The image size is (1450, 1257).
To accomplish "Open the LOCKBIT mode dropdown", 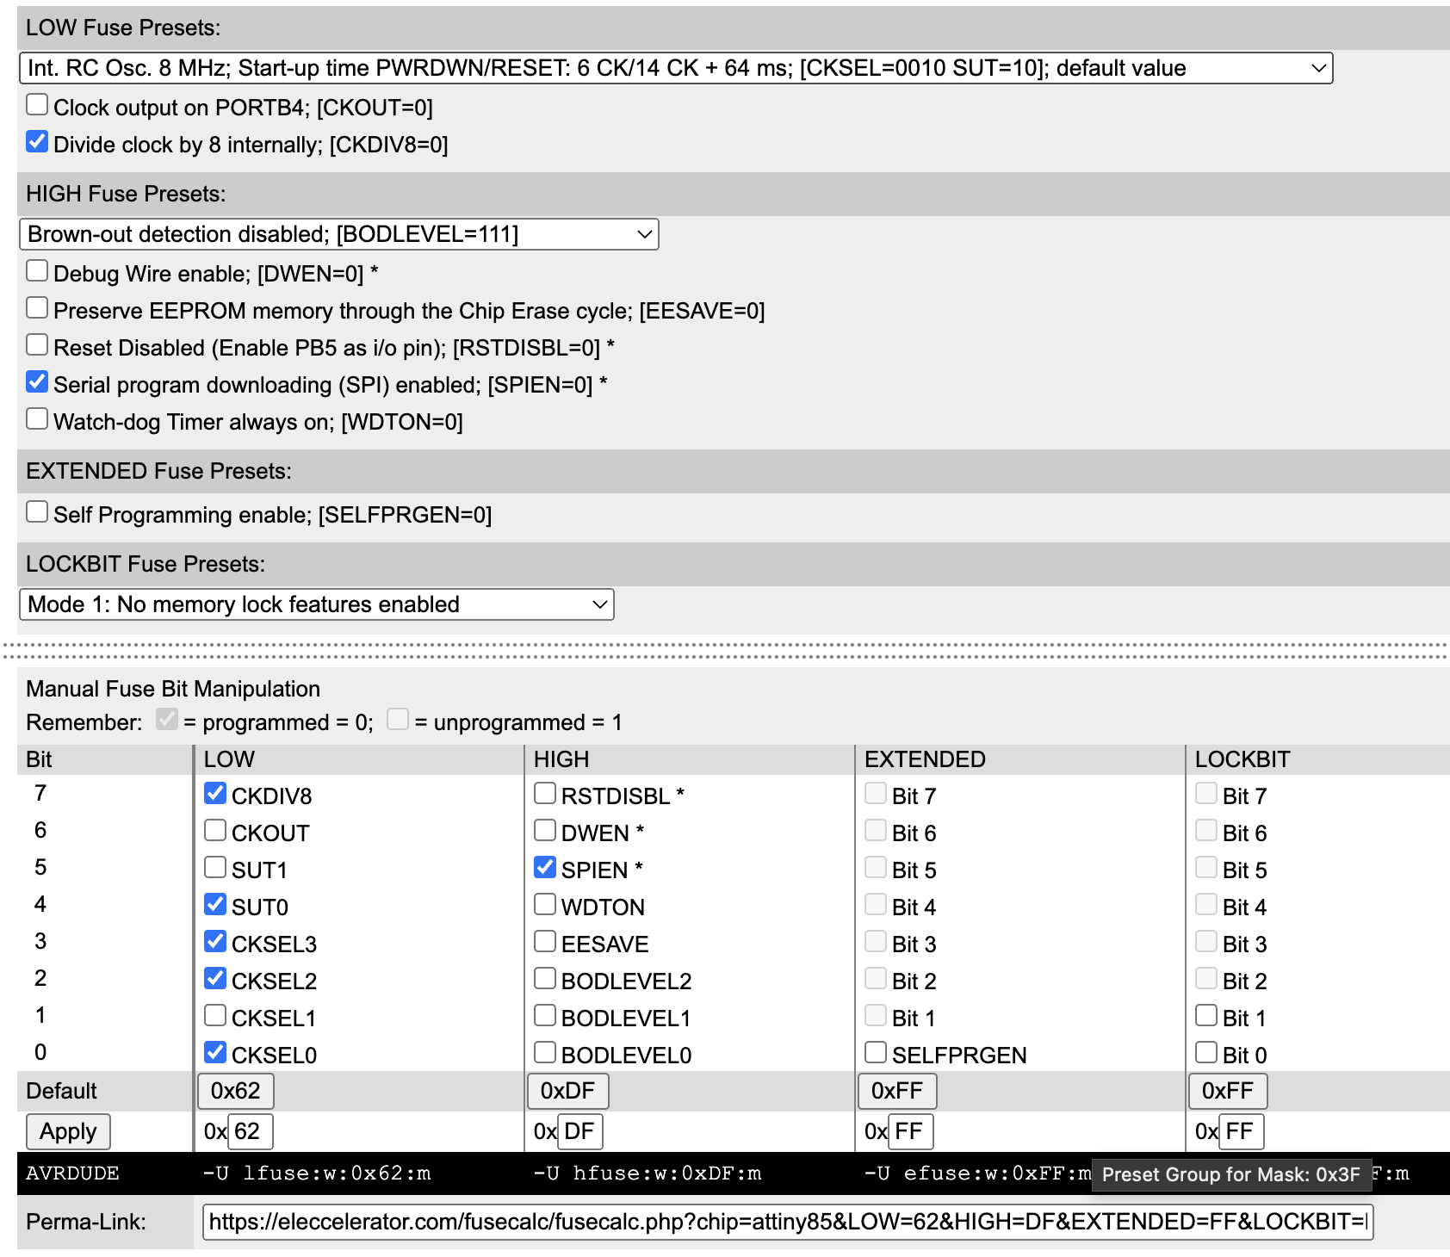I will tap(316, 604).
